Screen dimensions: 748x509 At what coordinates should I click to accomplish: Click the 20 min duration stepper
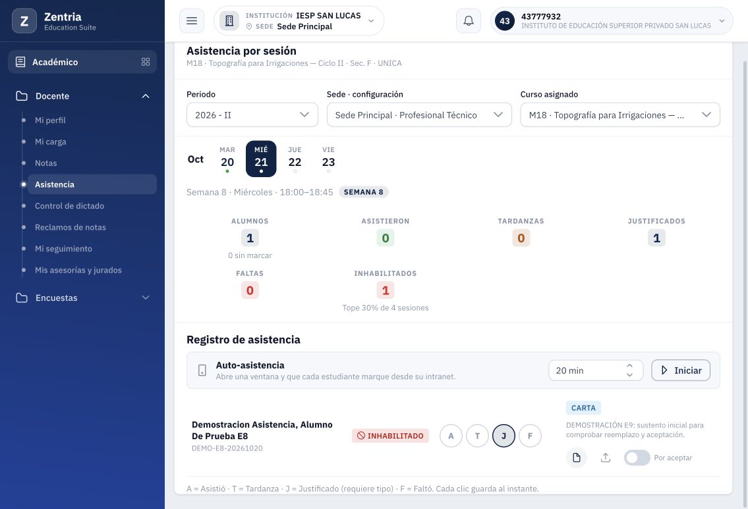click(x=596, y=370)
